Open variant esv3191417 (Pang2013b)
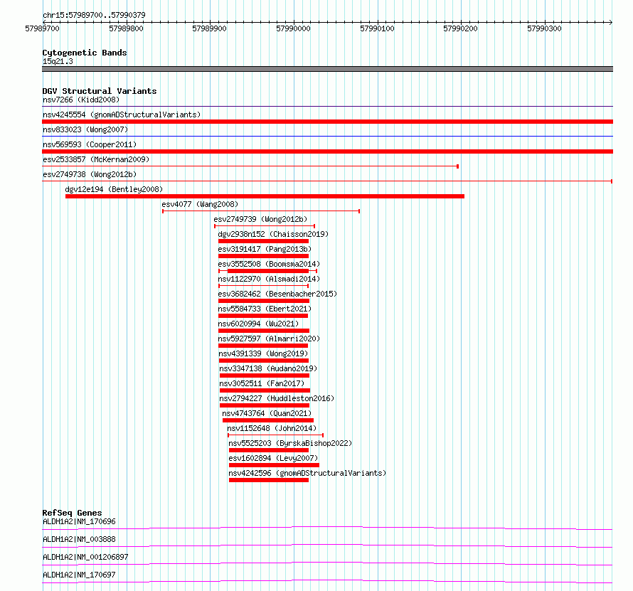This screenshot has width=633, height=591. point(265,249)
